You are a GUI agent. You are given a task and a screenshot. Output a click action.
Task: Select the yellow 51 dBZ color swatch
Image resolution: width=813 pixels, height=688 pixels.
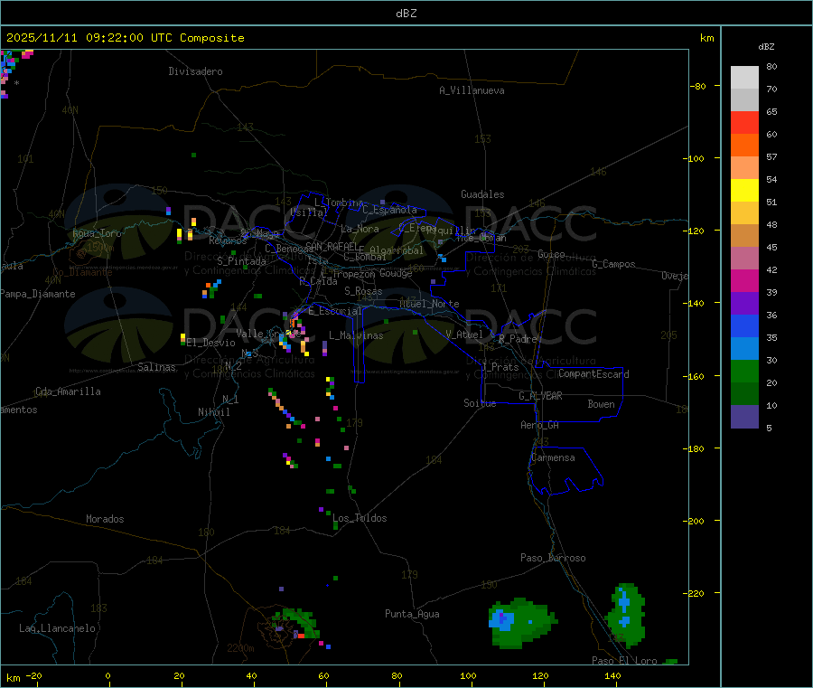point(744,191)
